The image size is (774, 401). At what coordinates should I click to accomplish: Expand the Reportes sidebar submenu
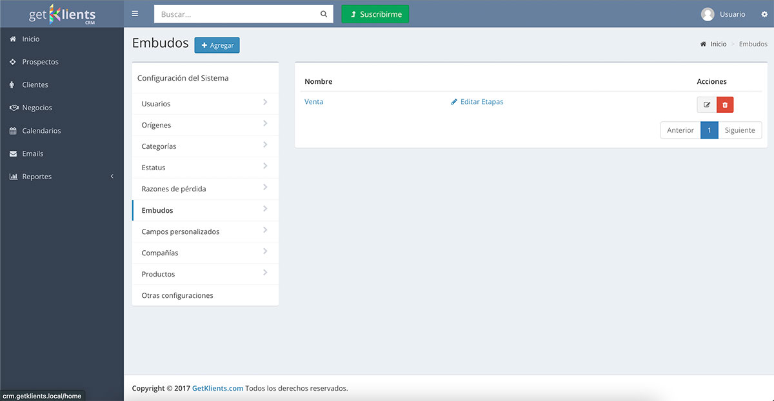112,177
